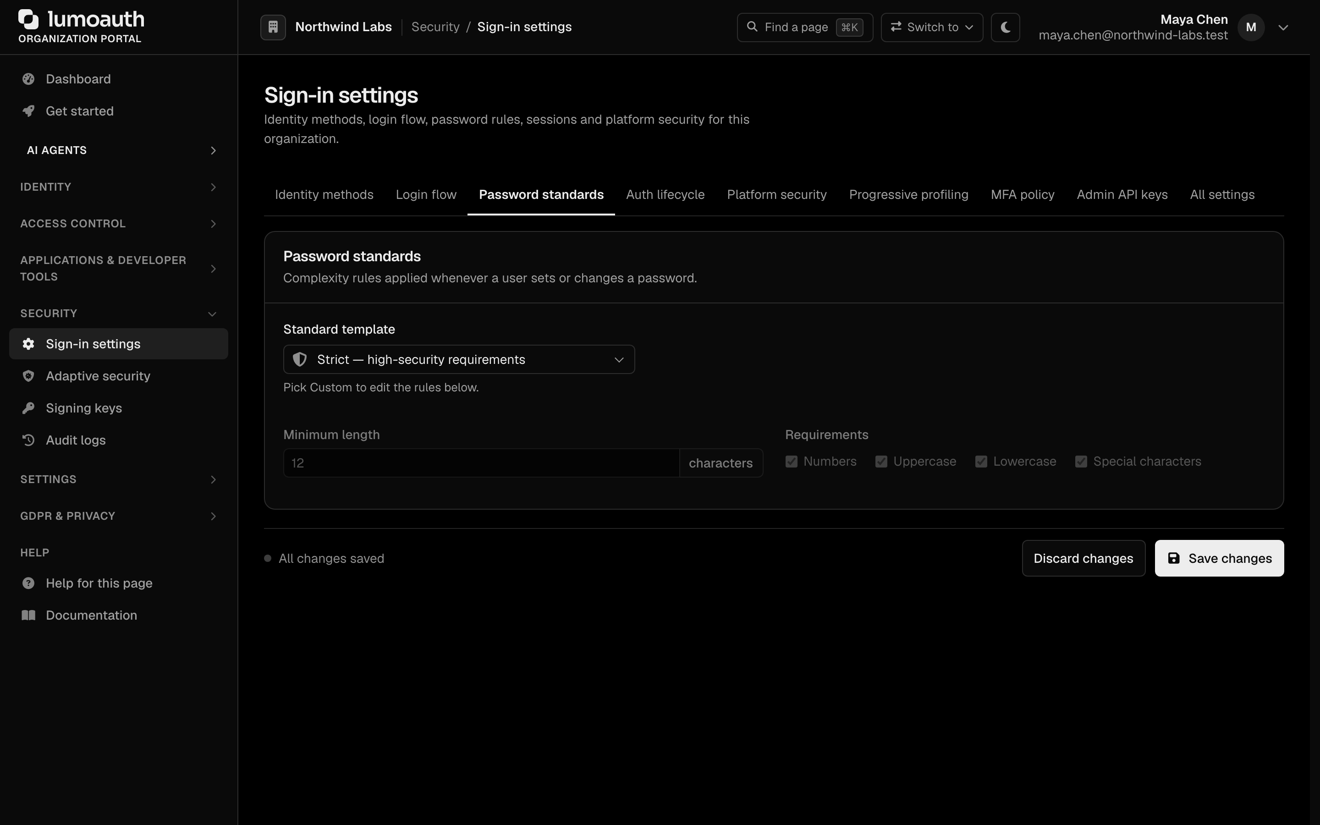The width and height of the screenshot is (1320, 825).
Task: Open the Standard template dropdown
Action: tap(459, 360)
